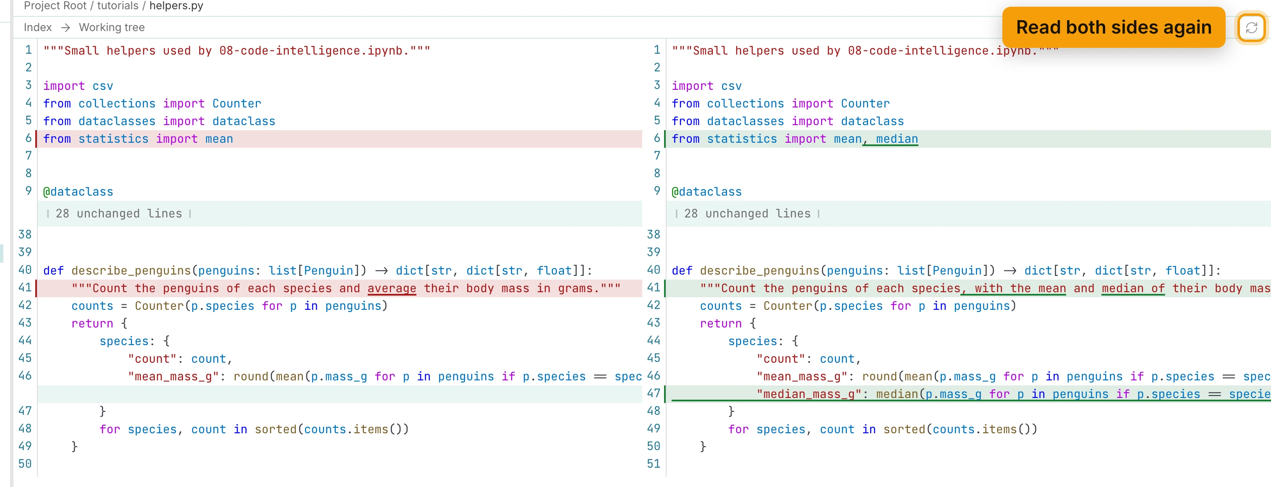Open the 'tutorials' breadcrumb folder
The image size is (1271, 487).
118,6
